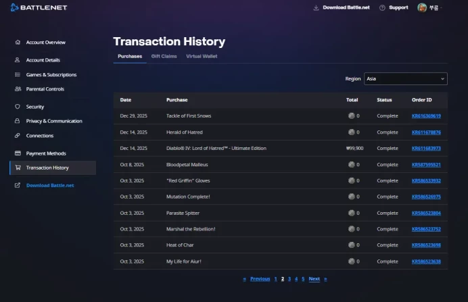Open Payment Methods card icon
Screen dimensions: 468x302
click(18, 153)
